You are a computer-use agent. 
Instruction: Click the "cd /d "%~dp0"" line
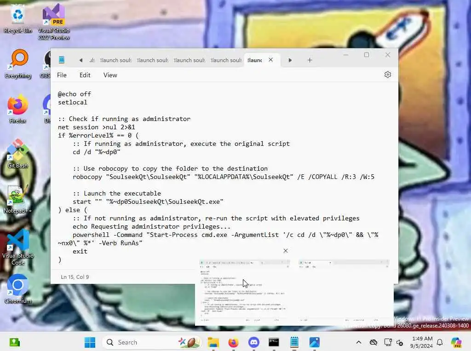pyautogui.click(x=97, y=152)
